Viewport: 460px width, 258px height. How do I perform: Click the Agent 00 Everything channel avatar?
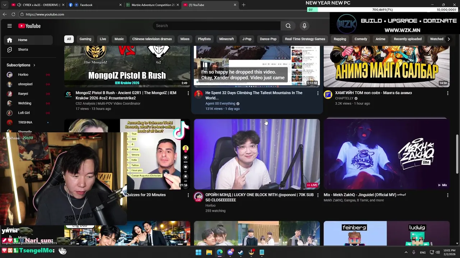(198, 95)
